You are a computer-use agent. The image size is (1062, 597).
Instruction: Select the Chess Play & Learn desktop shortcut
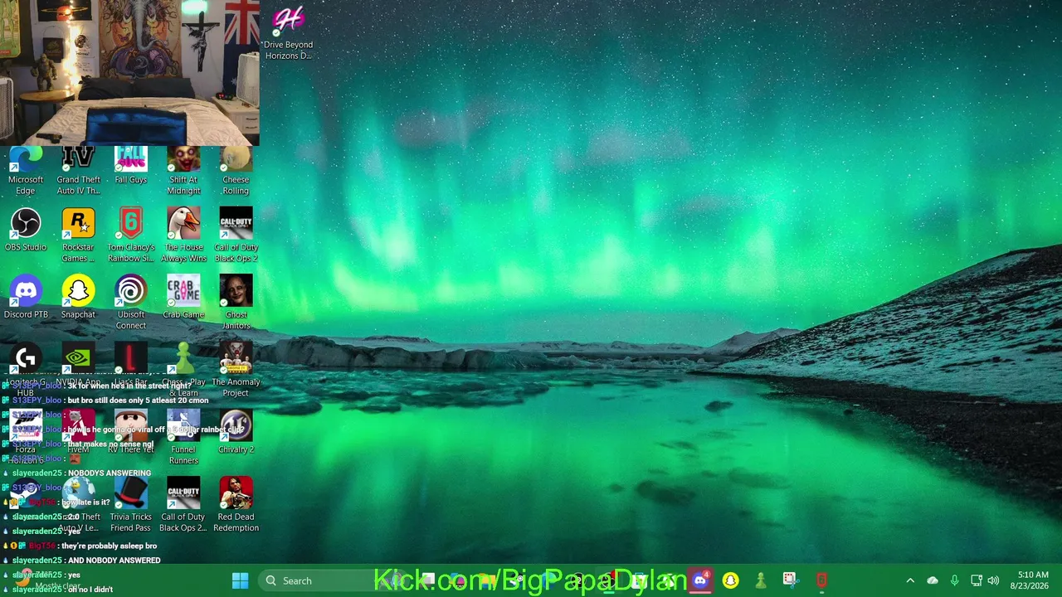pos(183,370)
